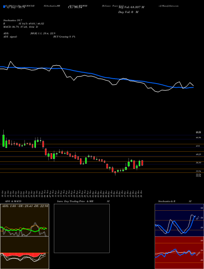The image size is (204, 269).
Task: Click the last red candlestick on chart
Action: click(x=142, y=163)
